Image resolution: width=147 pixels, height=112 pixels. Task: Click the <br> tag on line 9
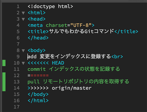tap(117, 57)
